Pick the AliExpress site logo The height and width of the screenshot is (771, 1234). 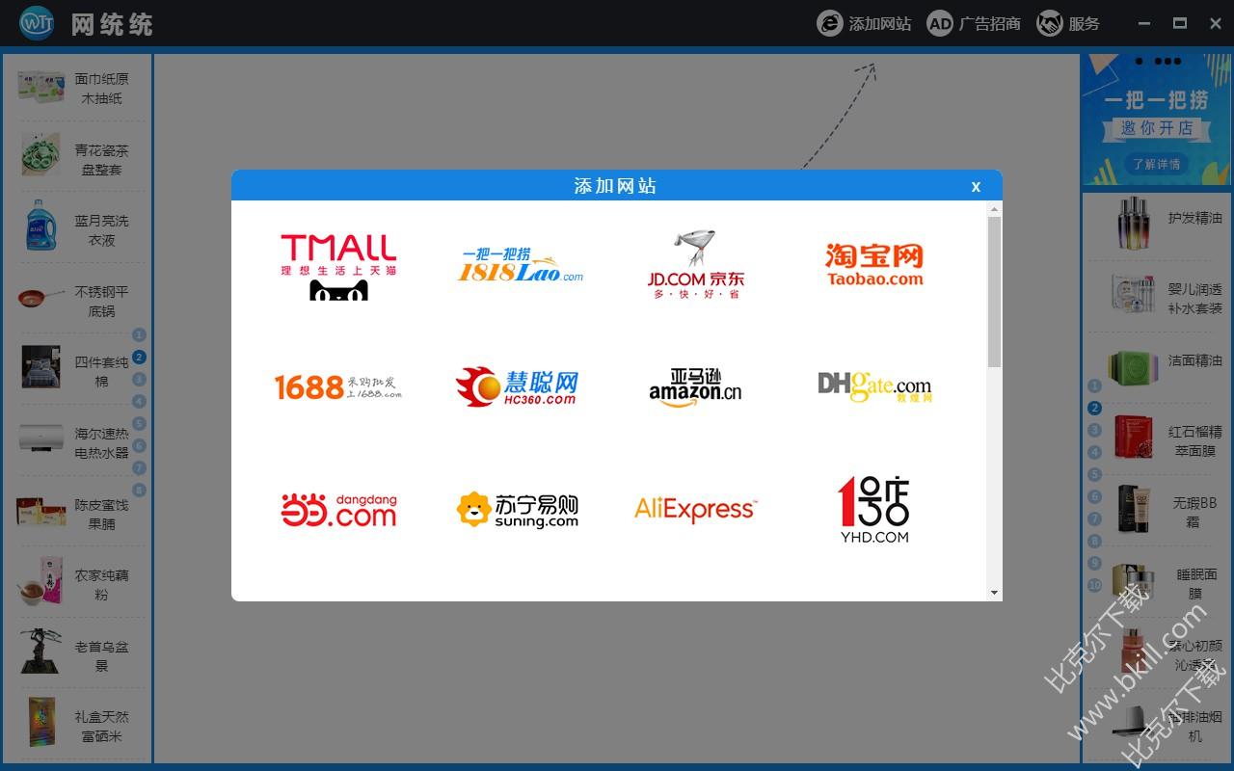tap(696, 509)
